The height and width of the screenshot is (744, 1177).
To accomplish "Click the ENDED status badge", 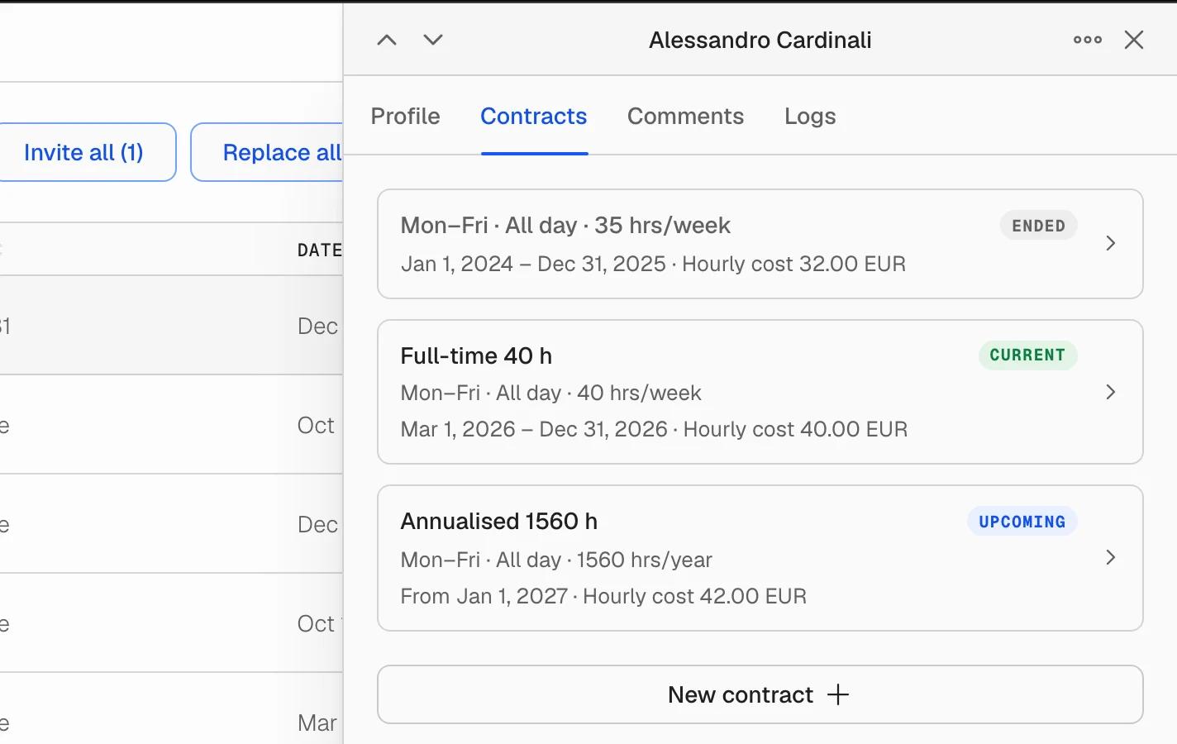I will click(1038, 226).
